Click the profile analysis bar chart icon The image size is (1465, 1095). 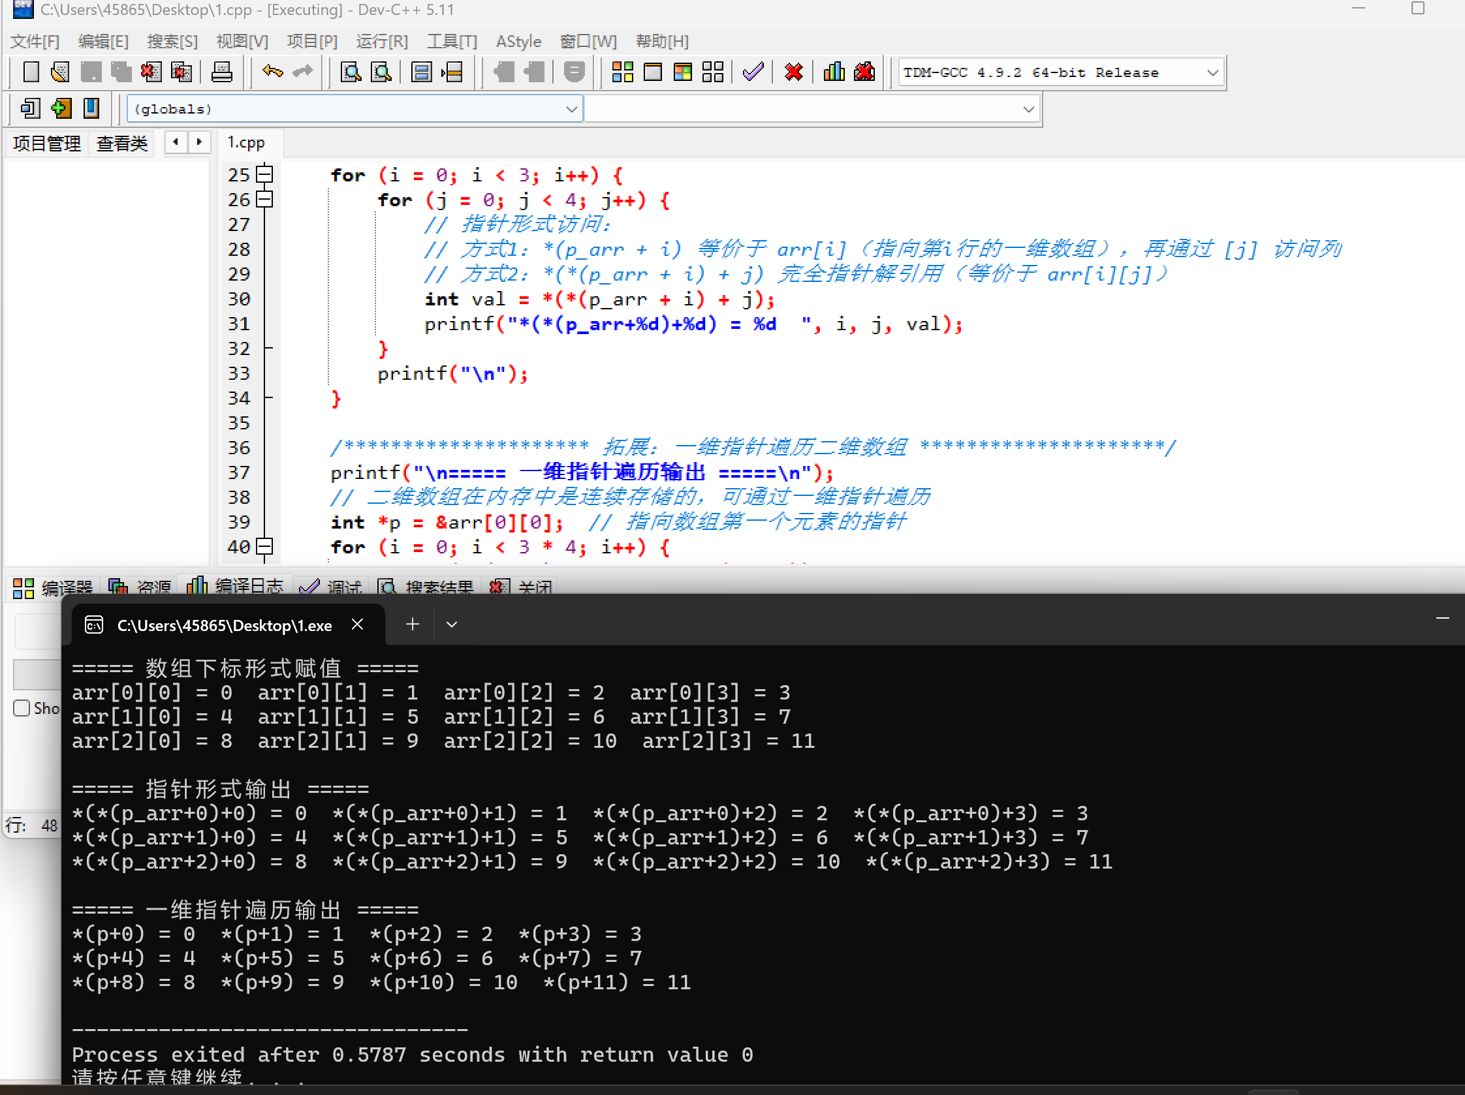click(x=834, y=72)
